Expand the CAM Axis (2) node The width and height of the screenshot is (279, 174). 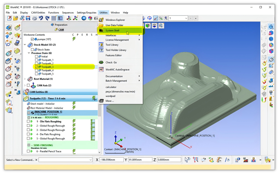coord(25,85)
